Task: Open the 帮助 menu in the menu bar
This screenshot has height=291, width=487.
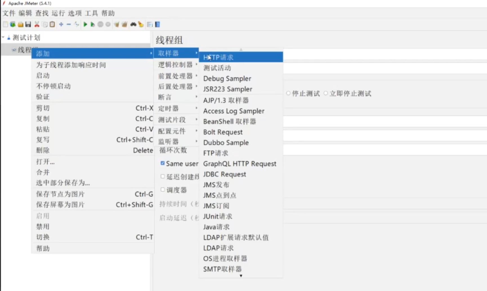Action: click(108, 13)
